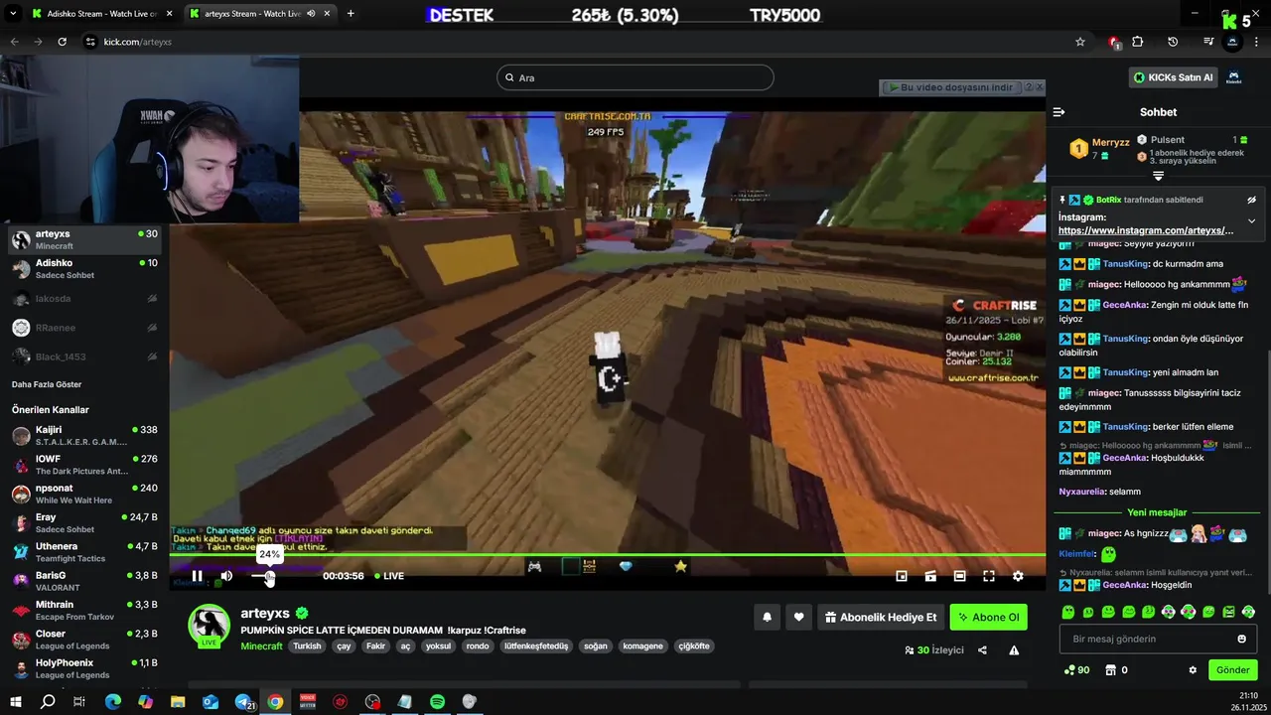This screenshot has height=715, width=1271.
Task: Open Spotify from the taskbar
Action: coord(437,702)
